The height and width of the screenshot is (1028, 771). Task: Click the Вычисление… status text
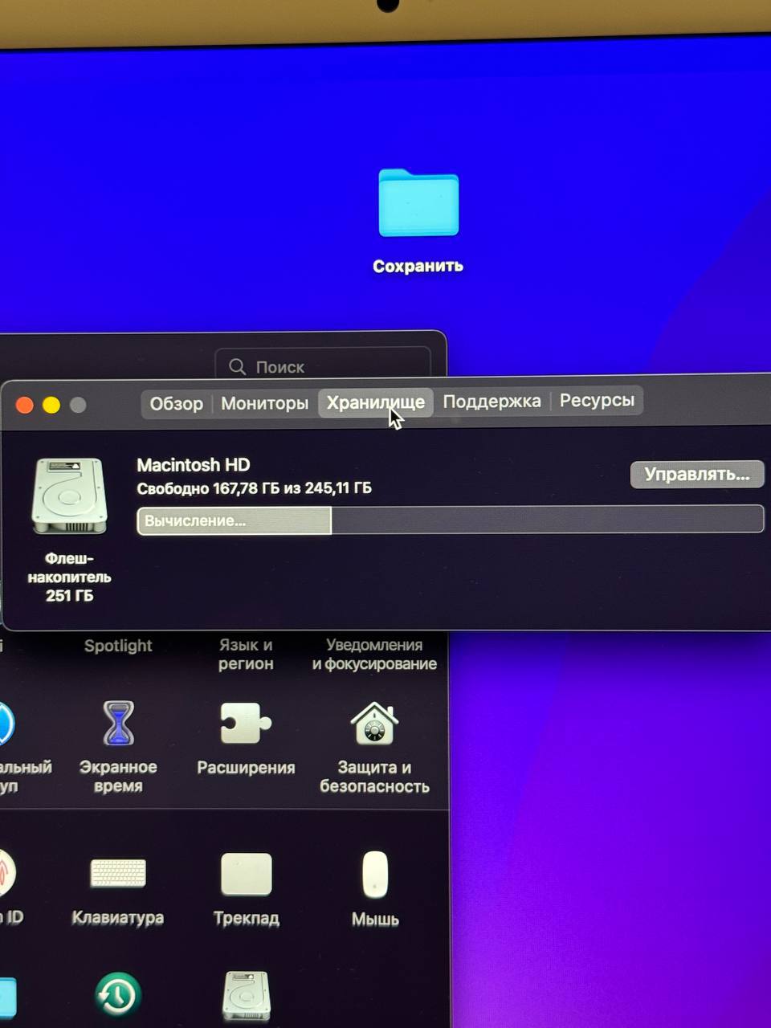[195, 520]
